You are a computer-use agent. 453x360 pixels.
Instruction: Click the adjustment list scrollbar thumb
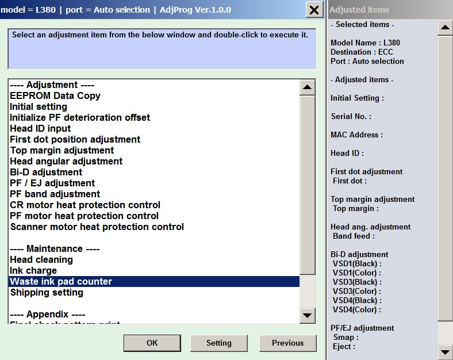308,185
